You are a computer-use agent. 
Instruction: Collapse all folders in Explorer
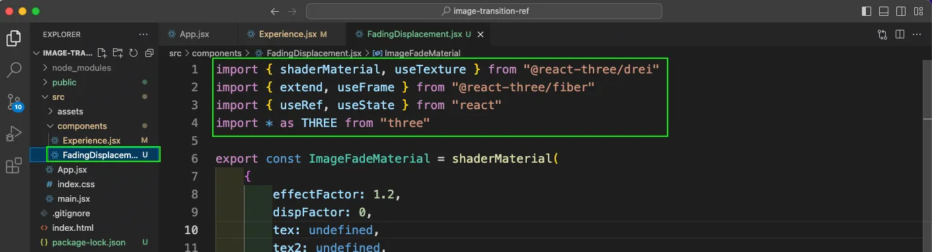tap(149, 53)
